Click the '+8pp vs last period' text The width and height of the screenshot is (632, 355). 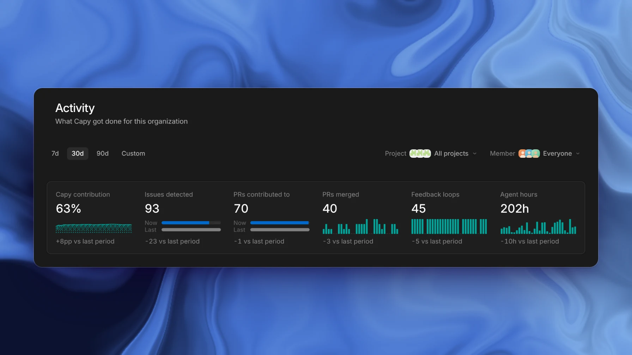click(85, 241)
